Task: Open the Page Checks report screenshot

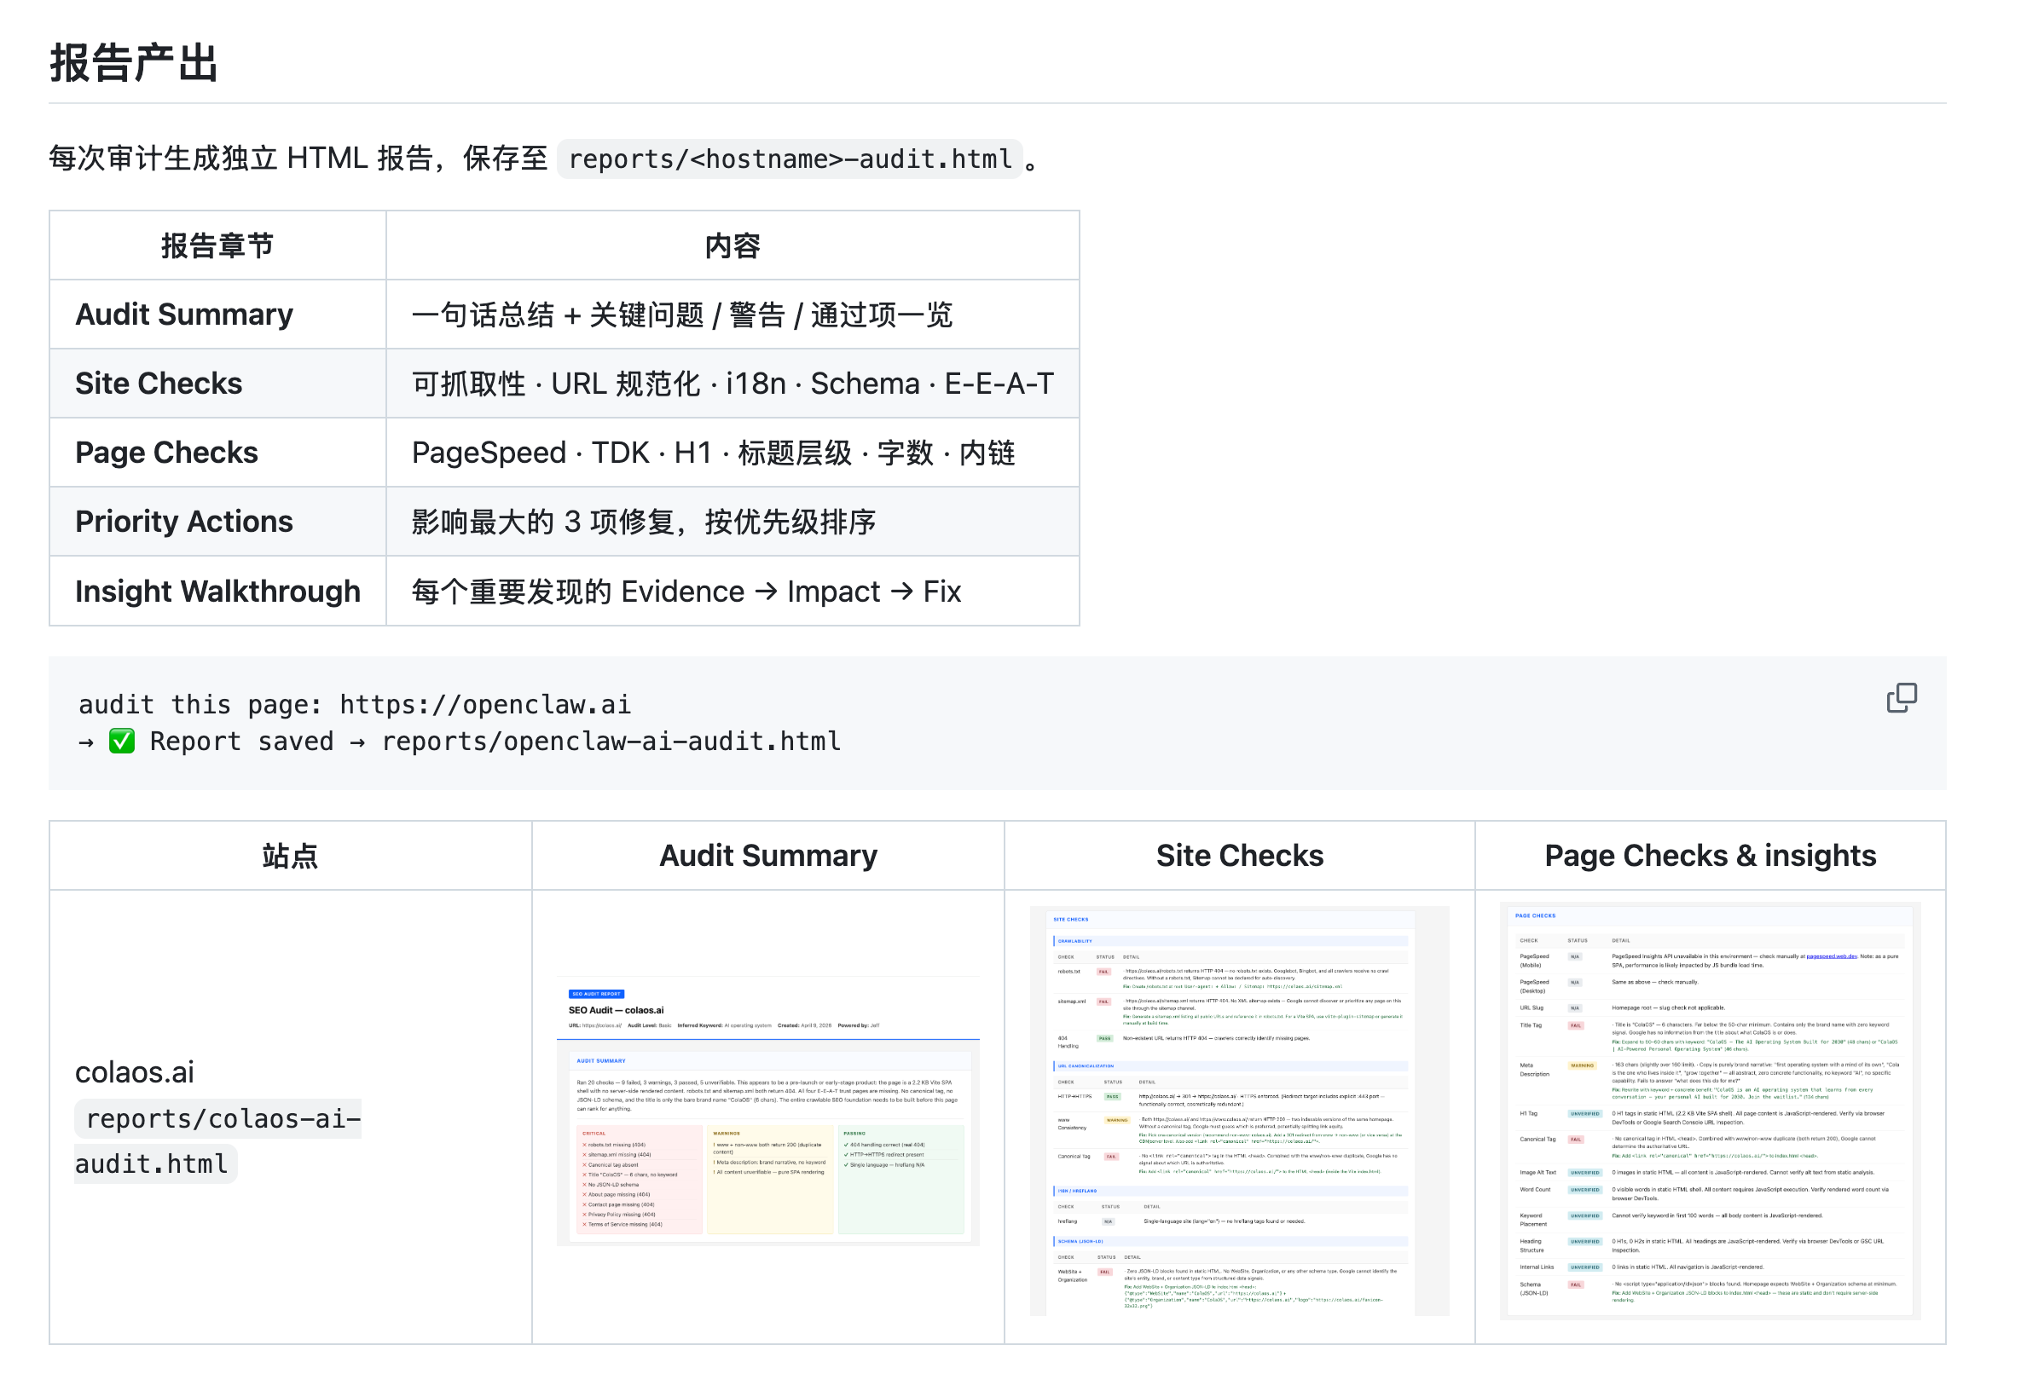Action: click(x=1709, y=1110)
